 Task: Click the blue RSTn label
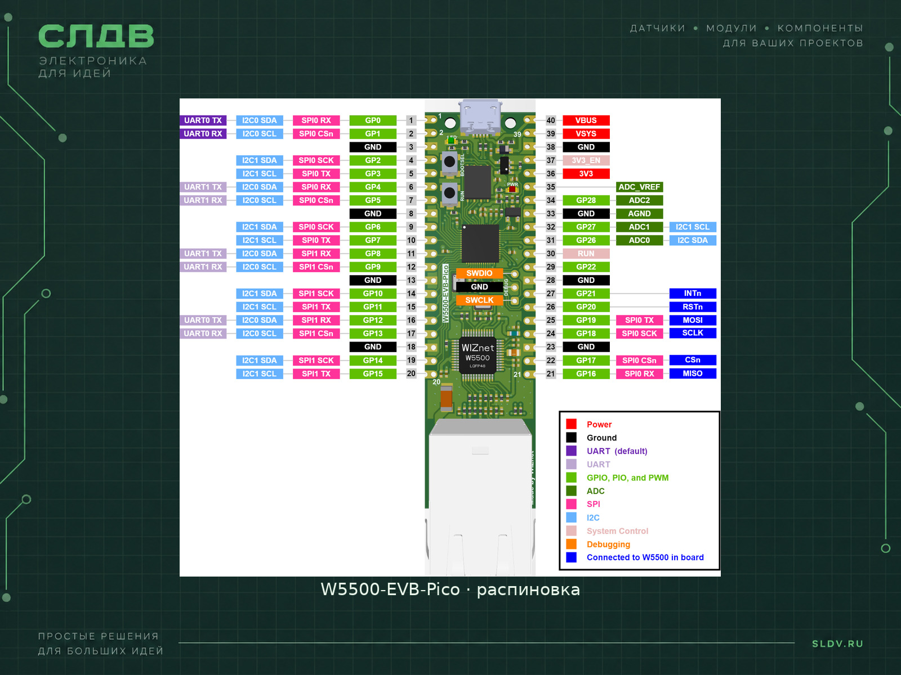coord(693,307)
